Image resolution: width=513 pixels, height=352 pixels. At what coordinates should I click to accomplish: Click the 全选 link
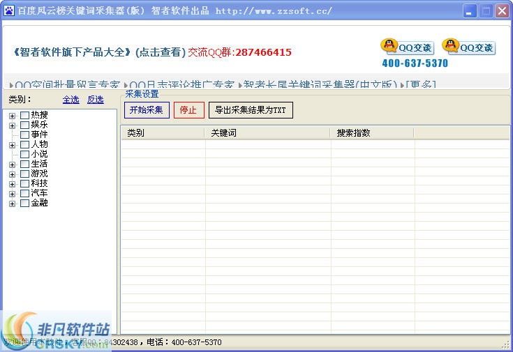coord(71,100)
